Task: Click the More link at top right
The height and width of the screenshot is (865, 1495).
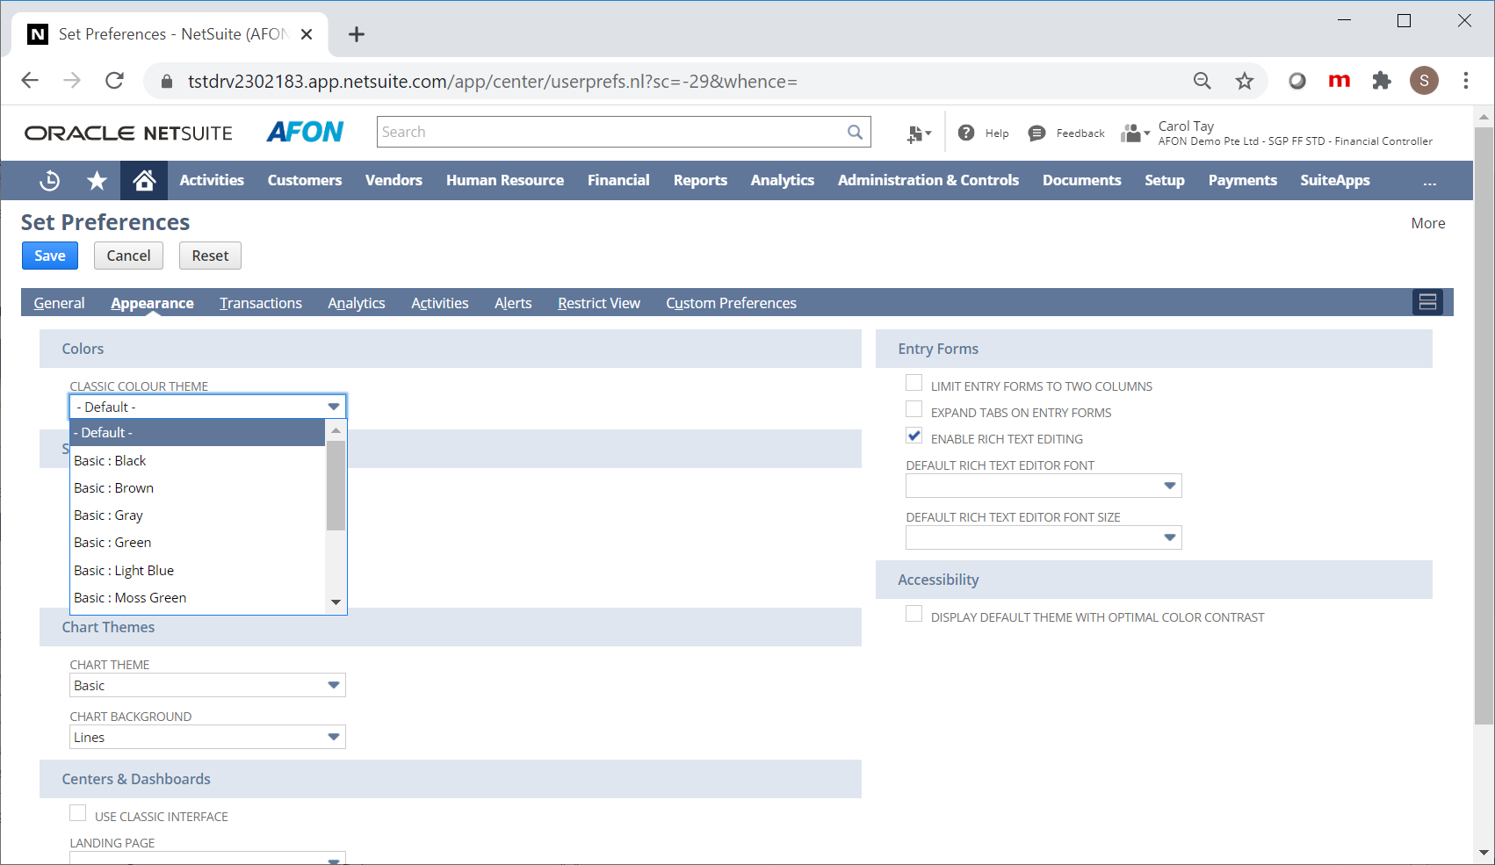Action: [x=1427, y=223]
